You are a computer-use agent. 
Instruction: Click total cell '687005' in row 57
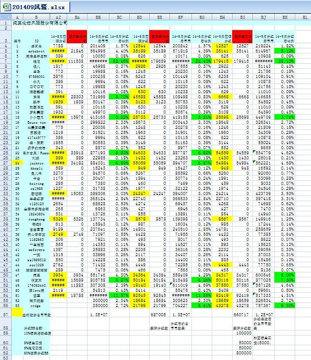159,313
